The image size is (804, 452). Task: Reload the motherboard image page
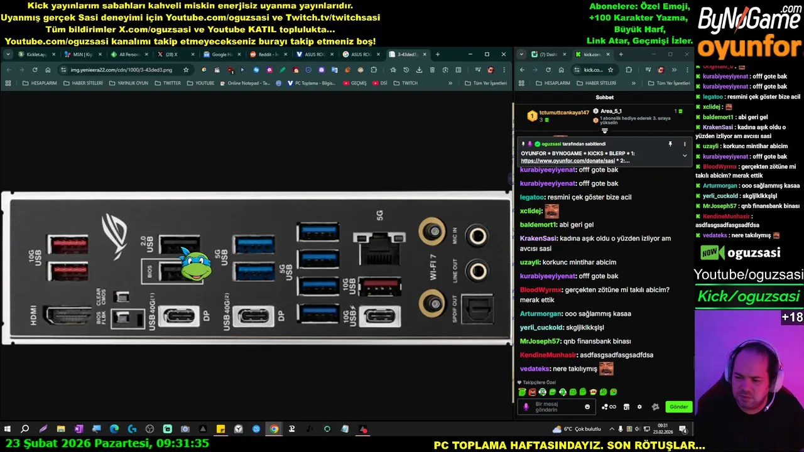[35, 70]
